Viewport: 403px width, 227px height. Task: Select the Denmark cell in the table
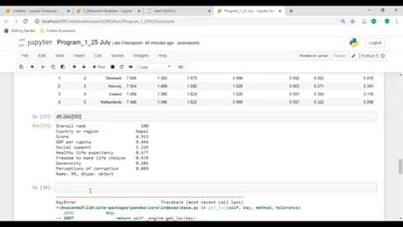(113, 78)
